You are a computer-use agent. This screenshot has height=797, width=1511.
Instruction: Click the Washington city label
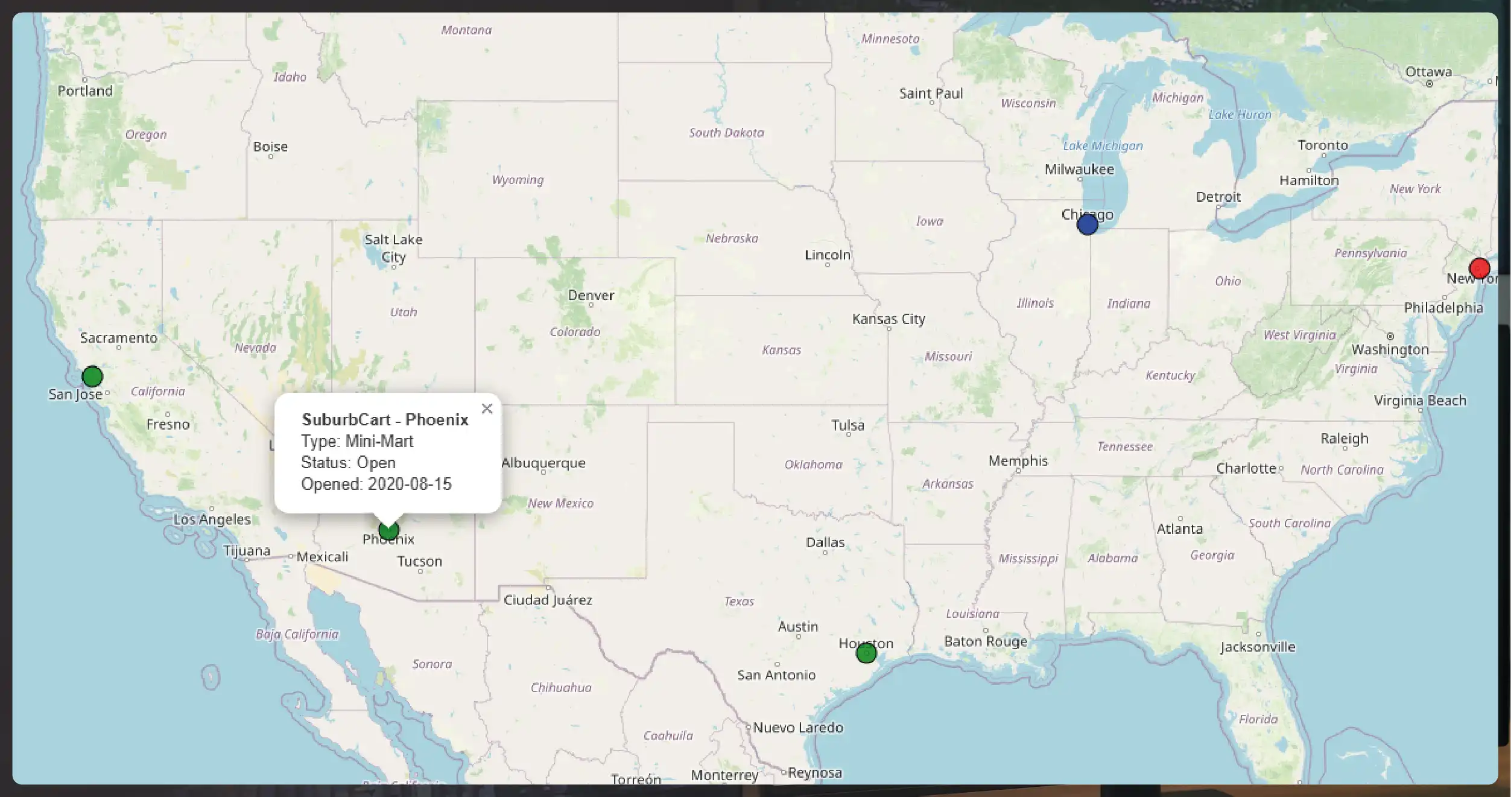click(1390, 350)
